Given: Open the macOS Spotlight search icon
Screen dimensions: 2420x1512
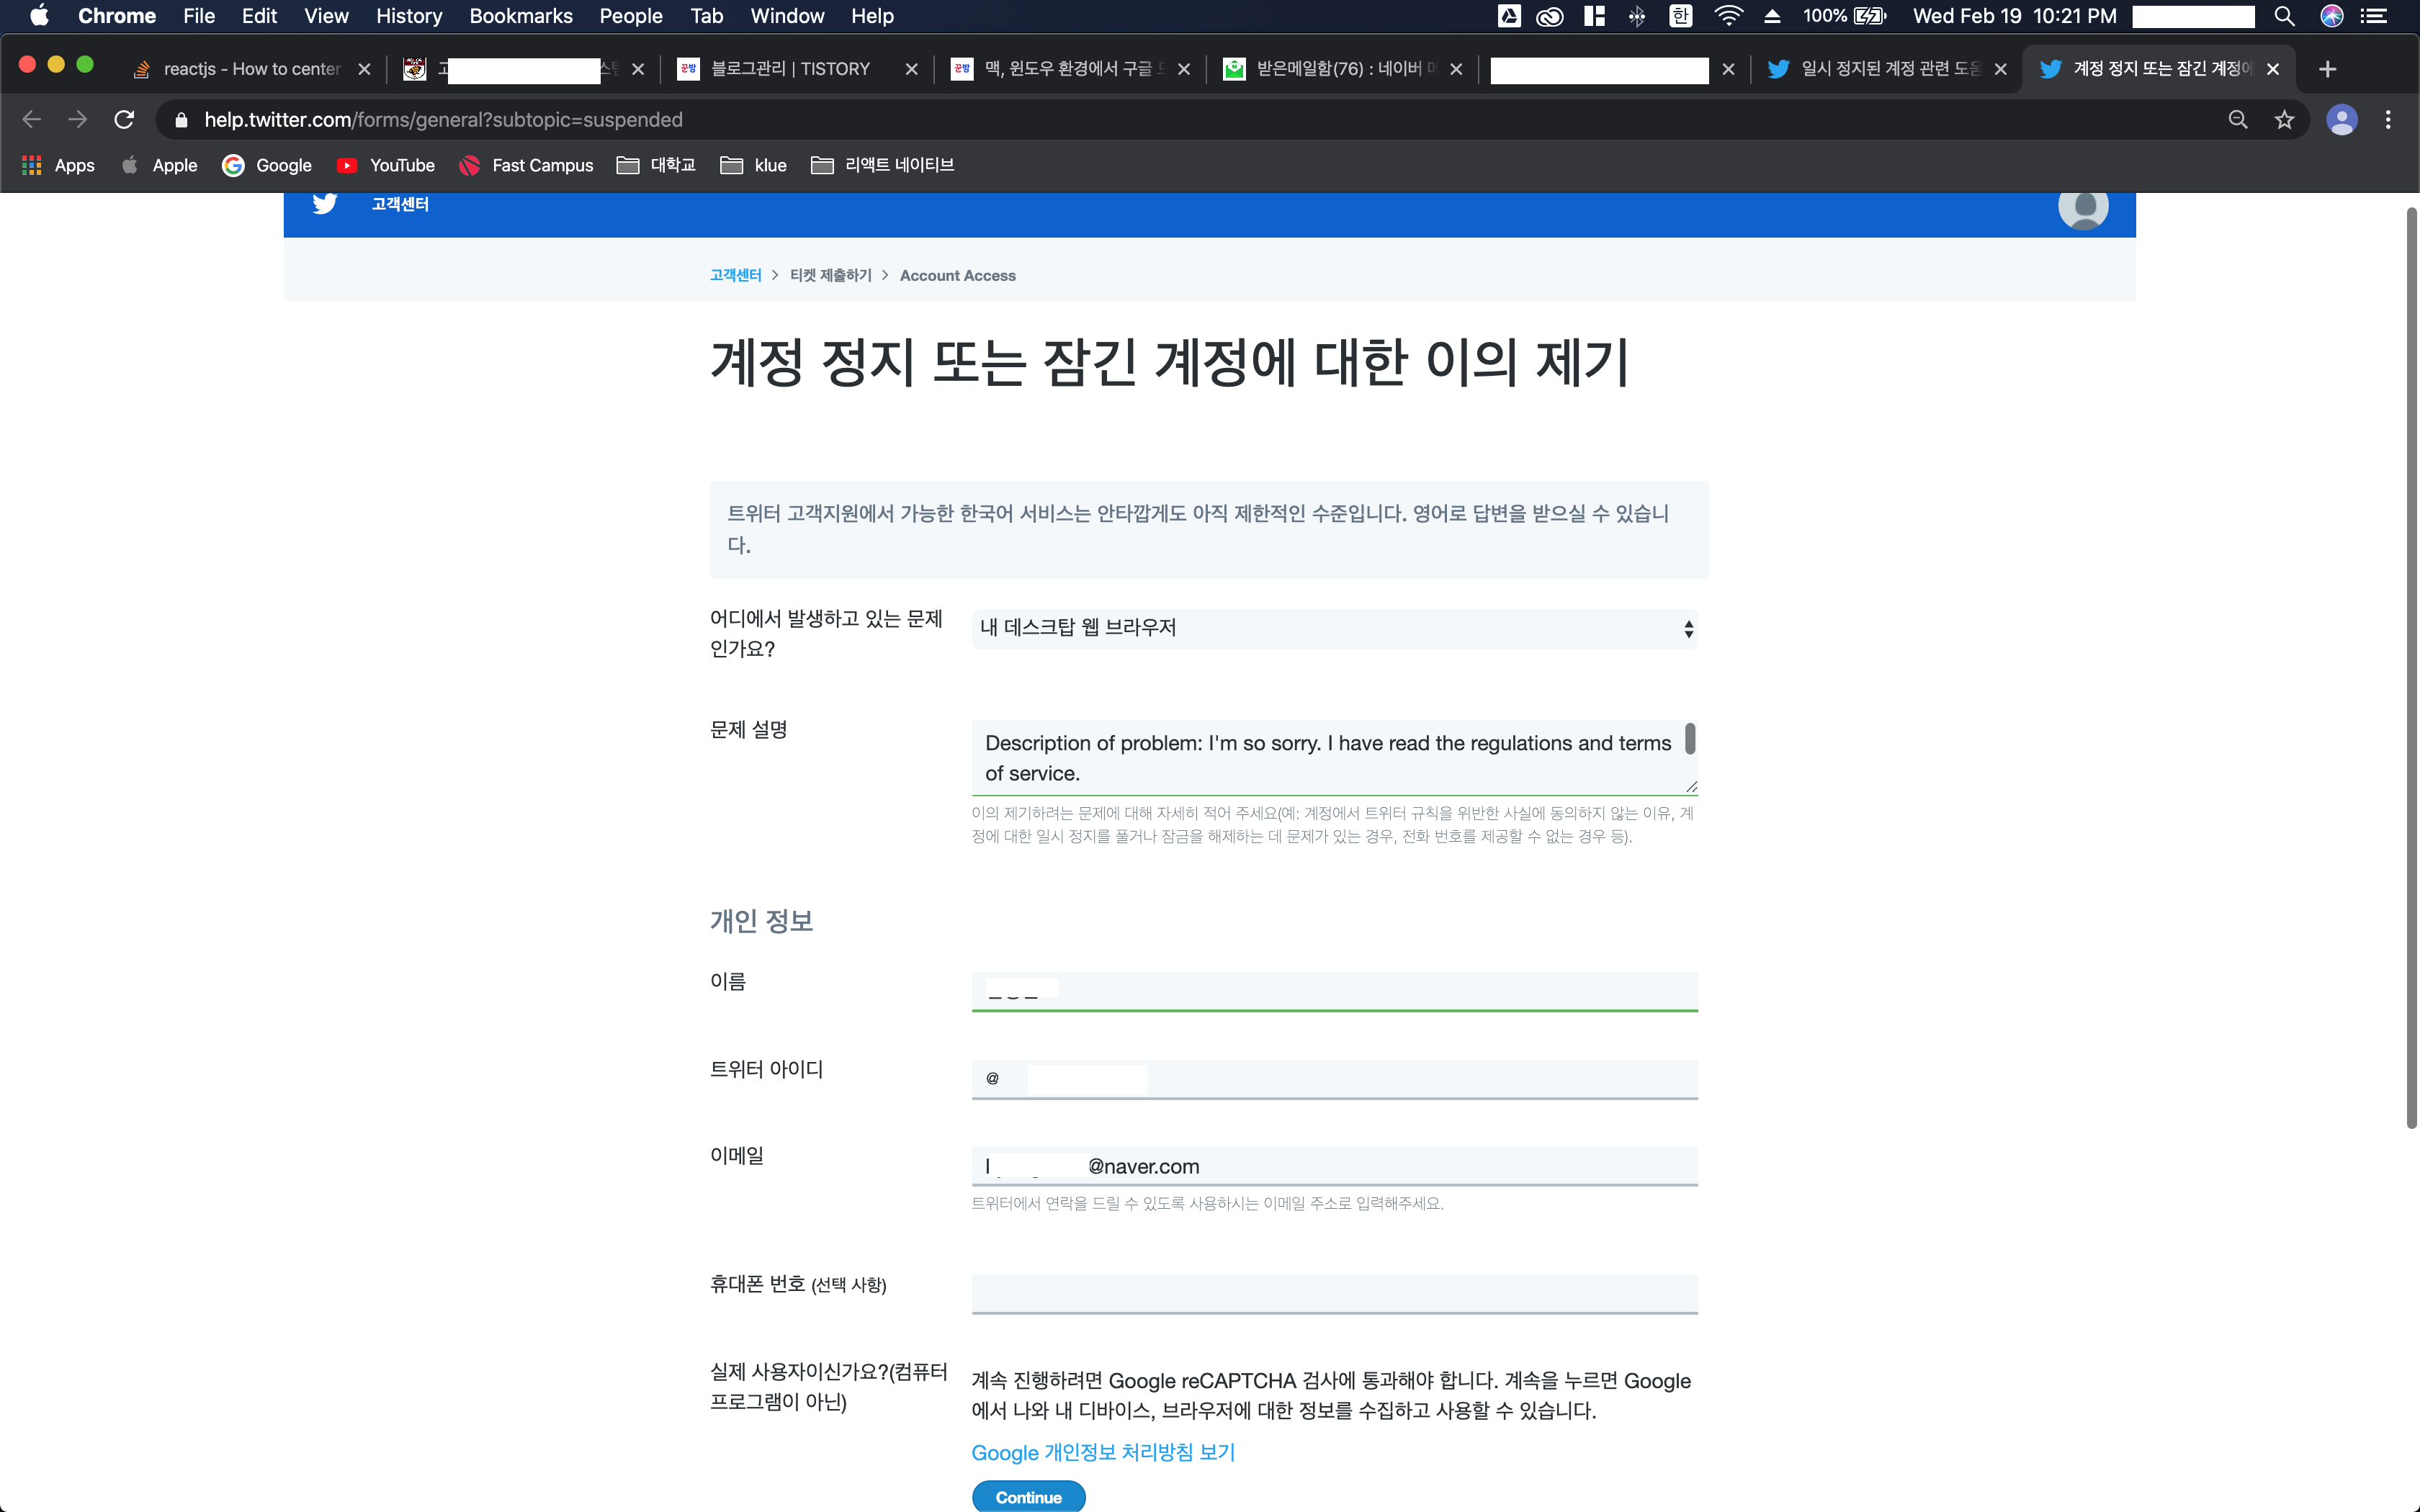Looking at the screenshot, I should [x=2284, y=16].
